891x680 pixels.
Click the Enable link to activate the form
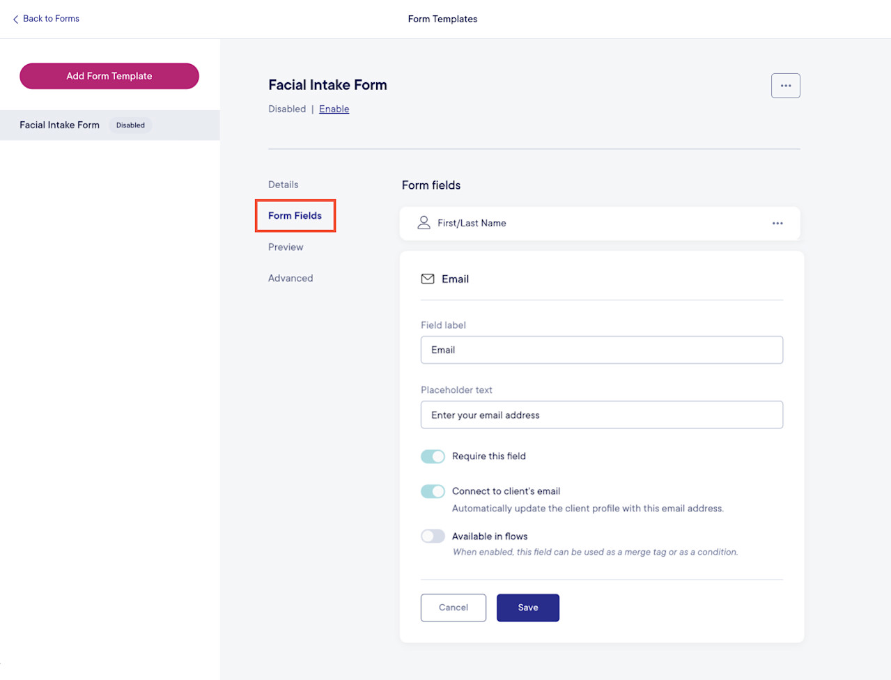click(x=334, y=109)
